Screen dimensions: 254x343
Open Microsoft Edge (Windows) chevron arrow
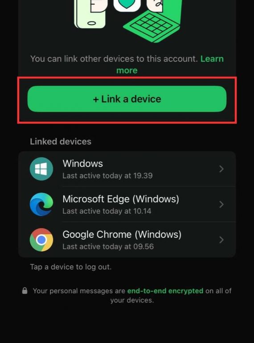click(x=221, y=204)
